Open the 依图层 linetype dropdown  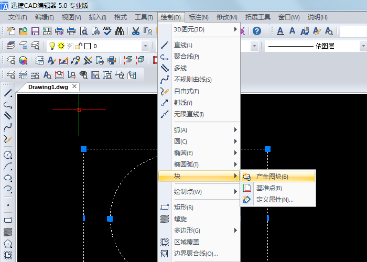315,46
